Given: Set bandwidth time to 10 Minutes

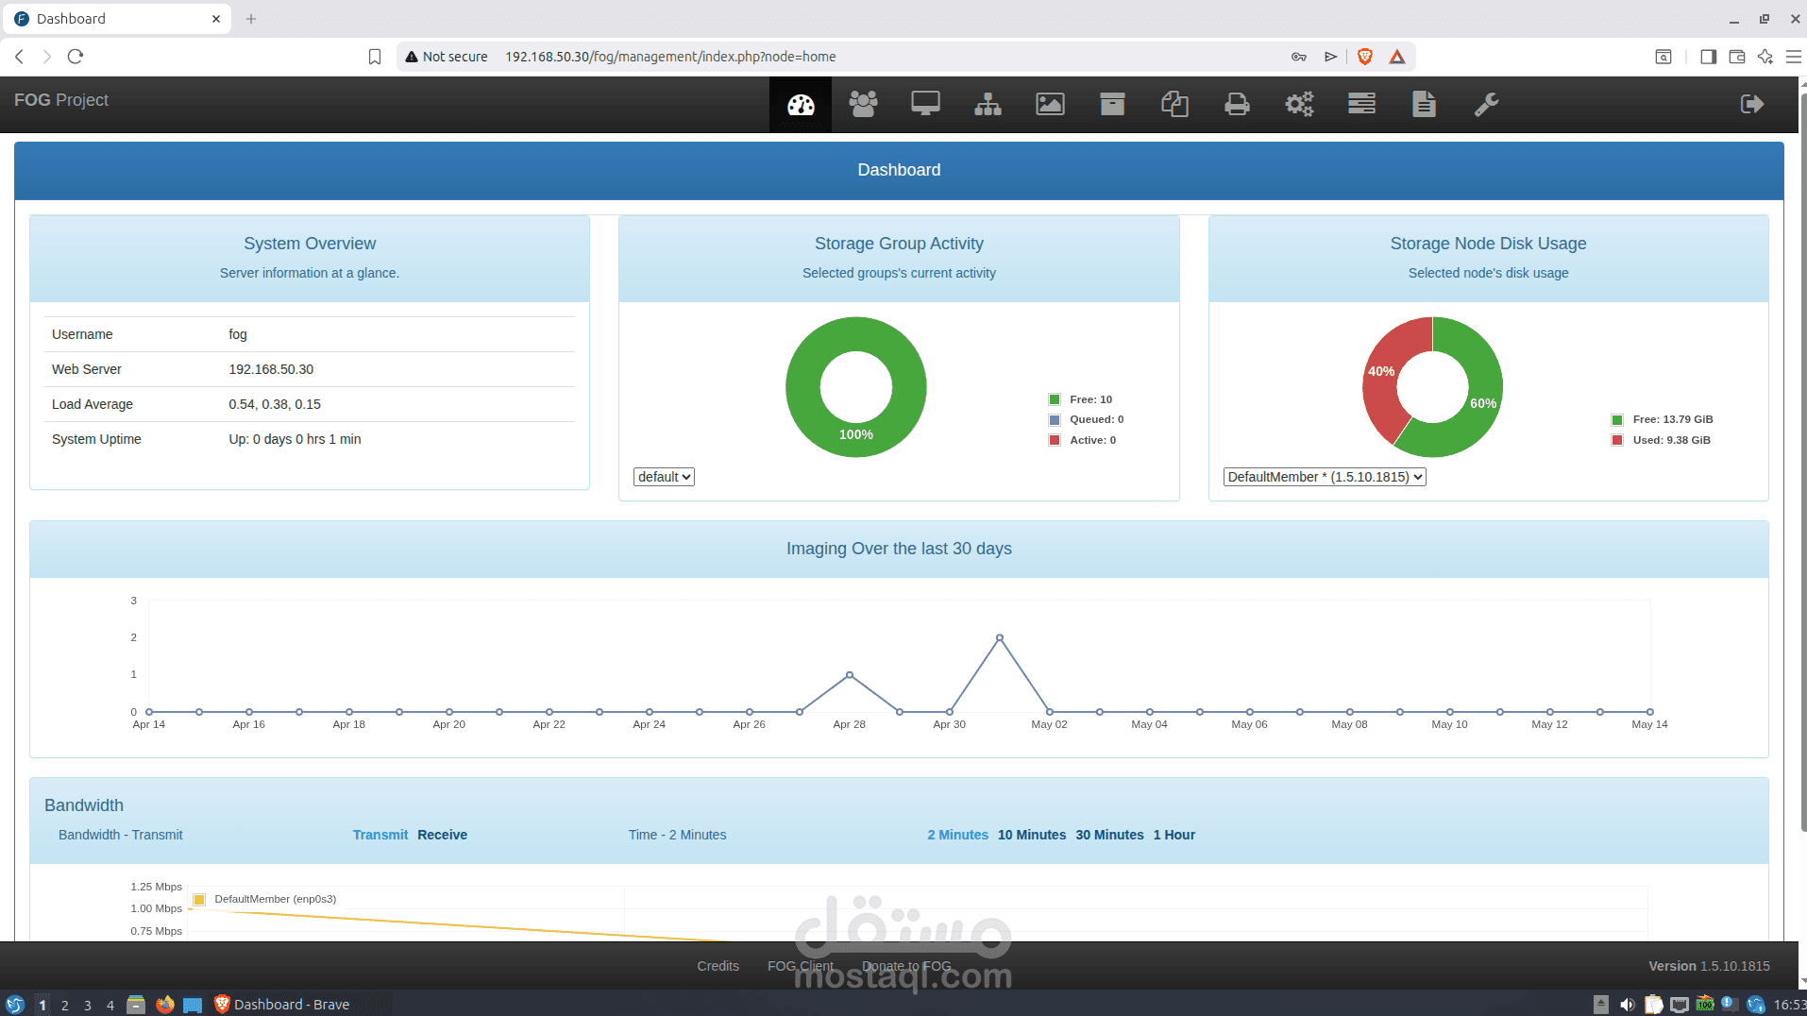Looking at the screenshot, I should [1032, 835].
